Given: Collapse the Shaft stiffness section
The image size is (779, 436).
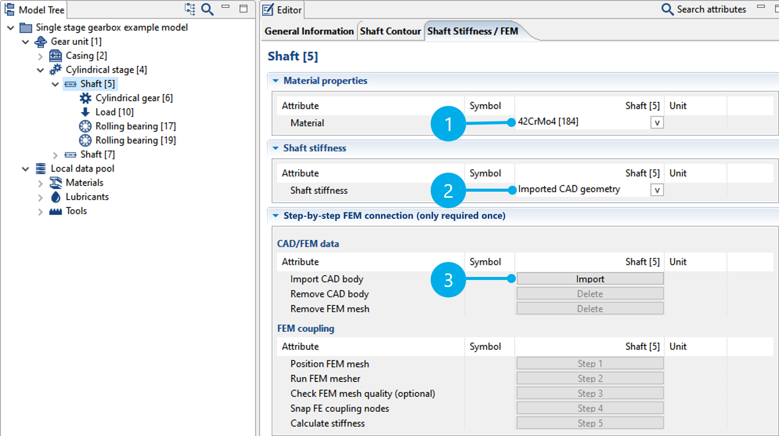Looking at the screenshot, I should click(276, 148).
